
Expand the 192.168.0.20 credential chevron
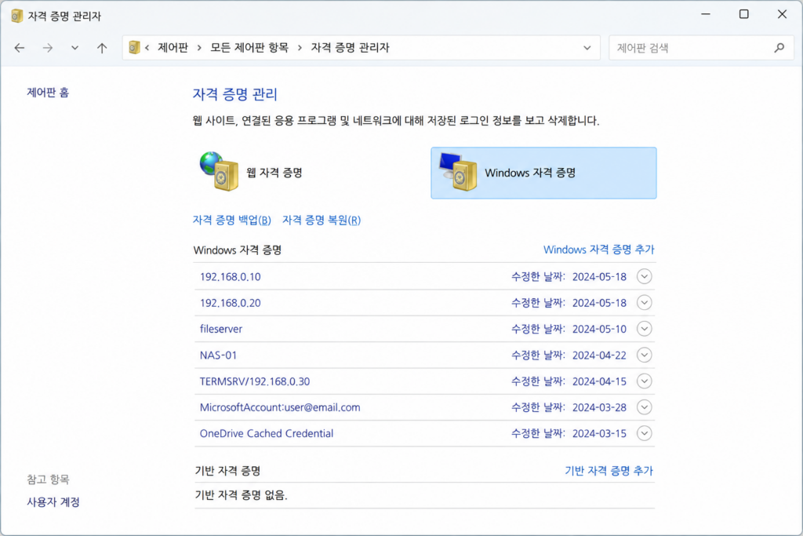(x=645, y=303)
